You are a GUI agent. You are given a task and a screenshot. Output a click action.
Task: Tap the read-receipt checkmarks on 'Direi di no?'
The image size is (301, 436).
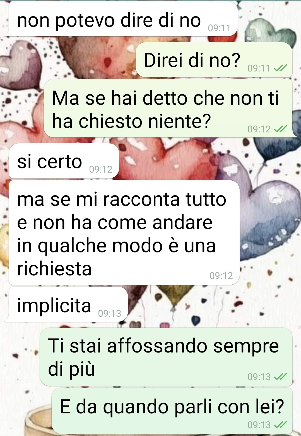coord(280,68)
